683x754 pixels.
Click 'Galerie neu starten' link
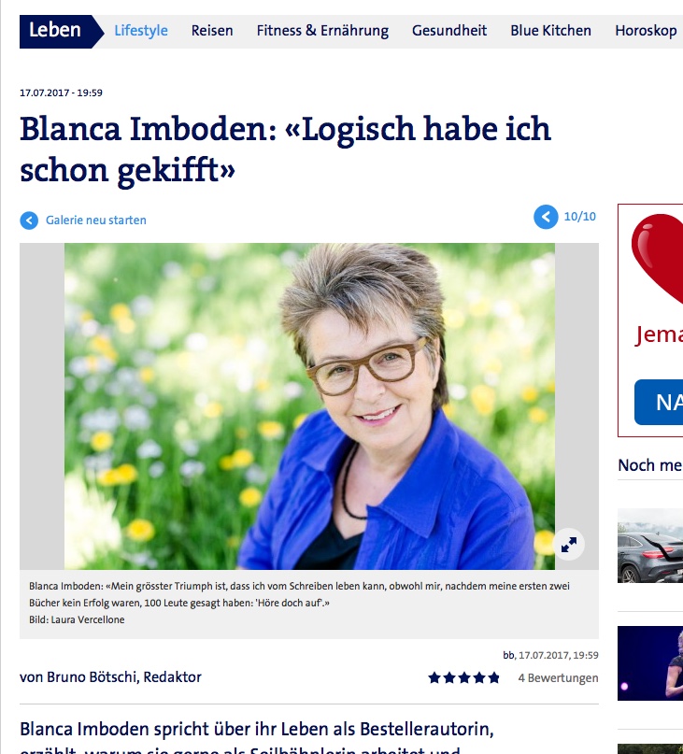click(x=95, y=221)
